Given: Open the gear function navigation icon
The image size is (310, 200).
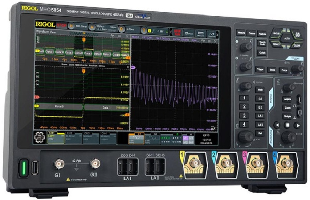Looking at the screenshot, I should [40, 137].
